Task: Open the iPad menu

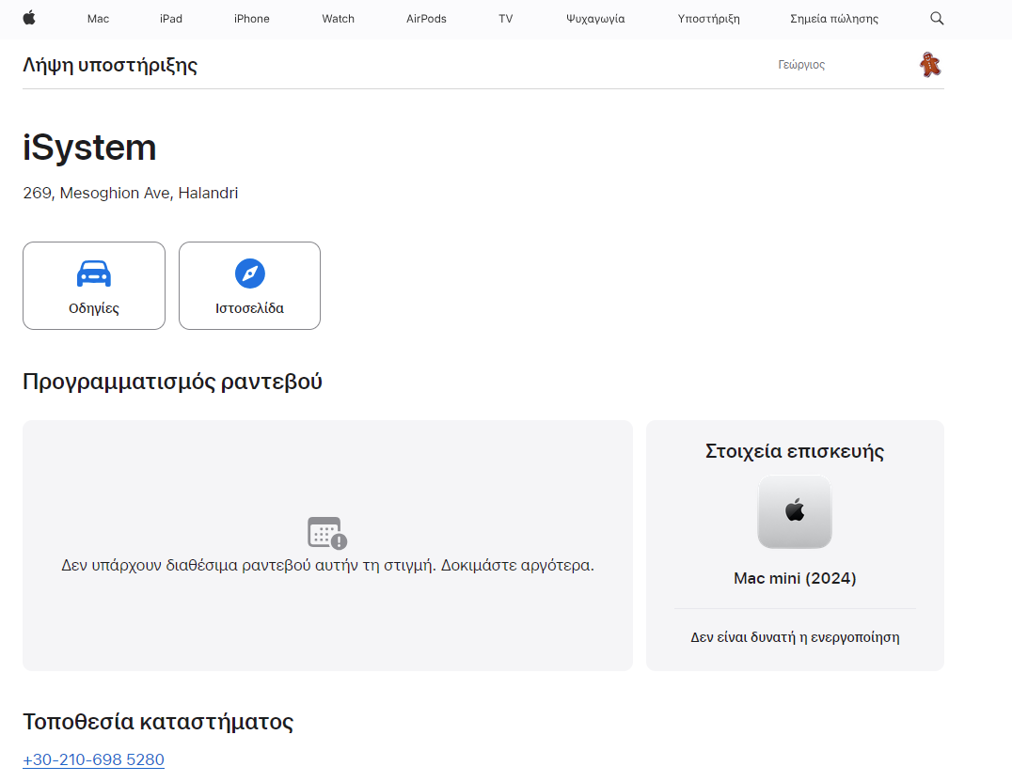Action: point(171,19)
